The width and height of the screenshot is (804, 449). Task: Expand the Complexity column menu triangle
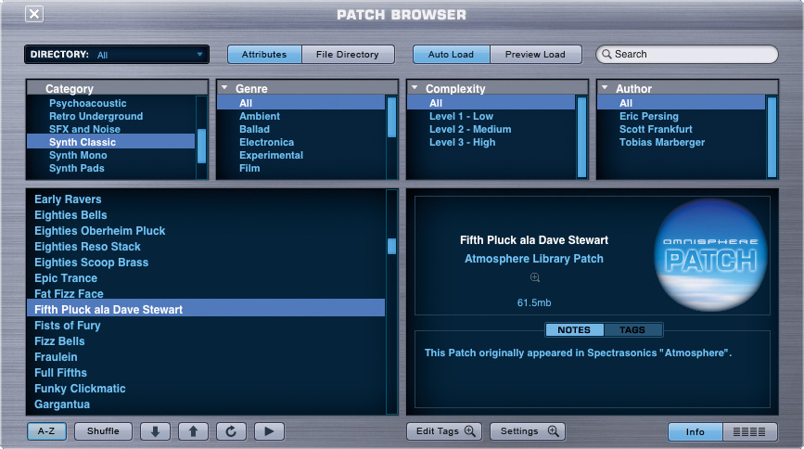415,88
